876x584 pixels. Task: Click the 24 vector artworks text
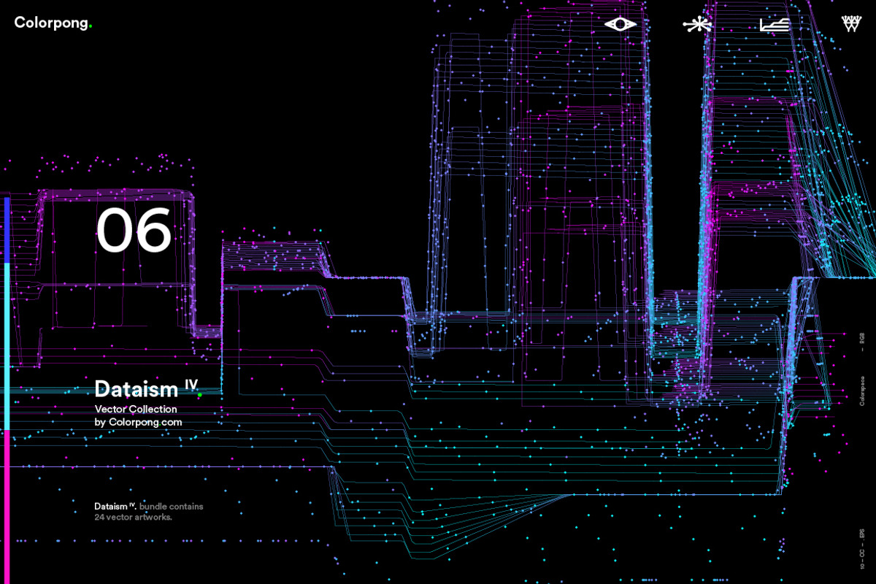coord(133,516)
